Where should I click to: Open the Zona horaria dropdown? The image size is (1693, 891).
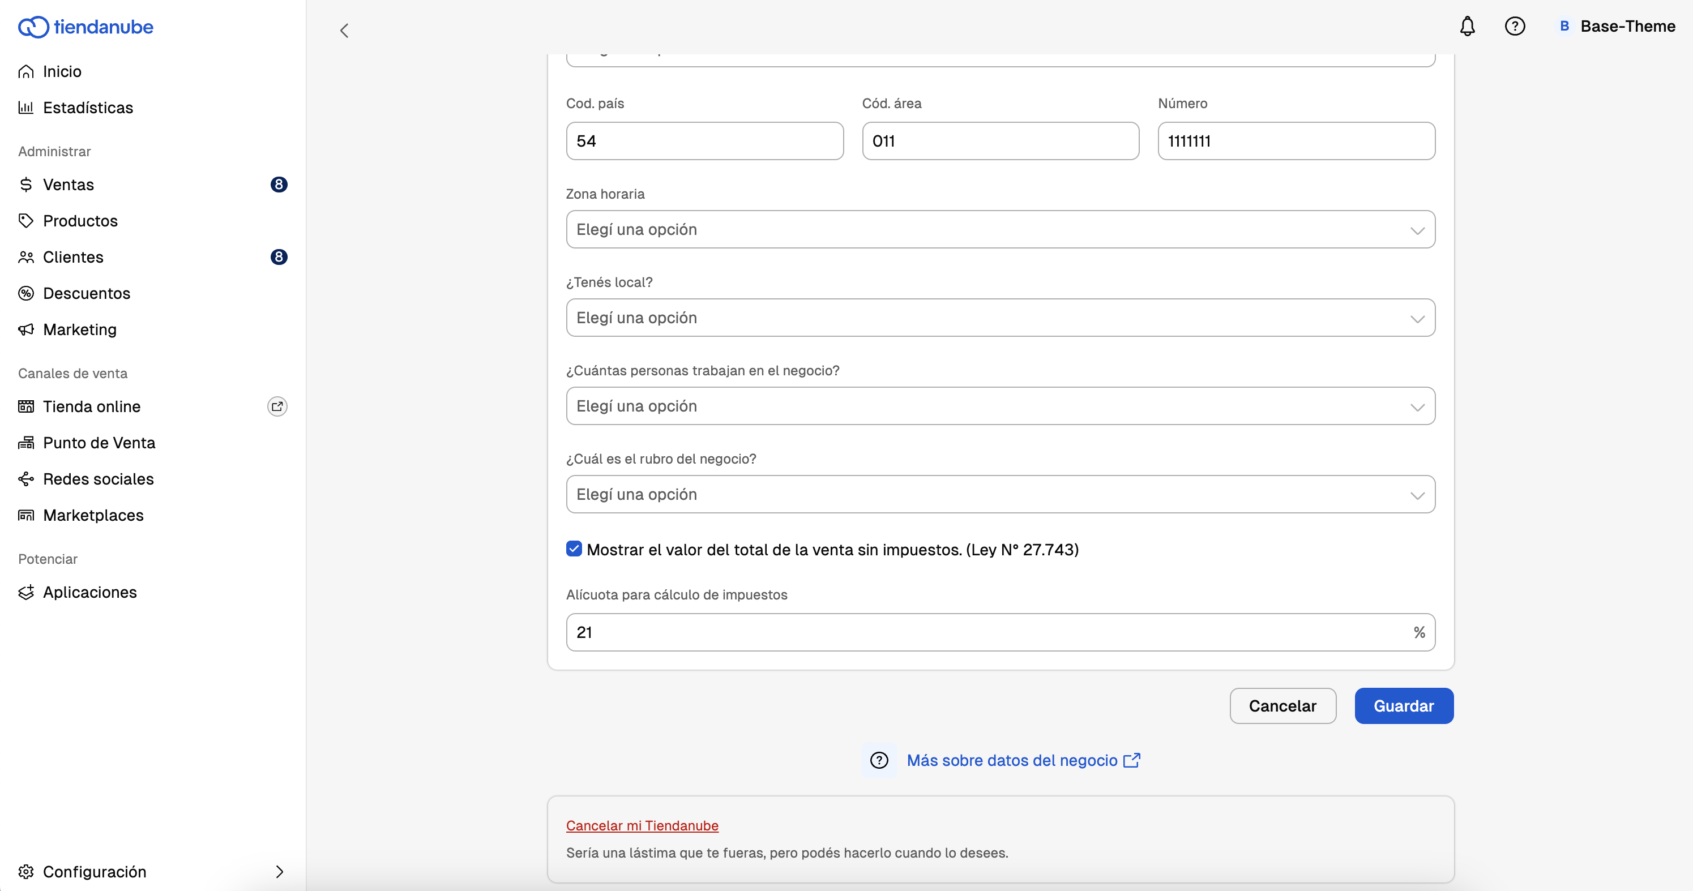coord(999,229)
